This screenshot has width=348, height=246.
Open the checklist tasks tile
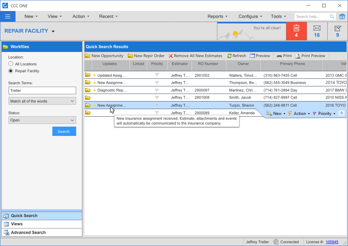coord(338,31)
